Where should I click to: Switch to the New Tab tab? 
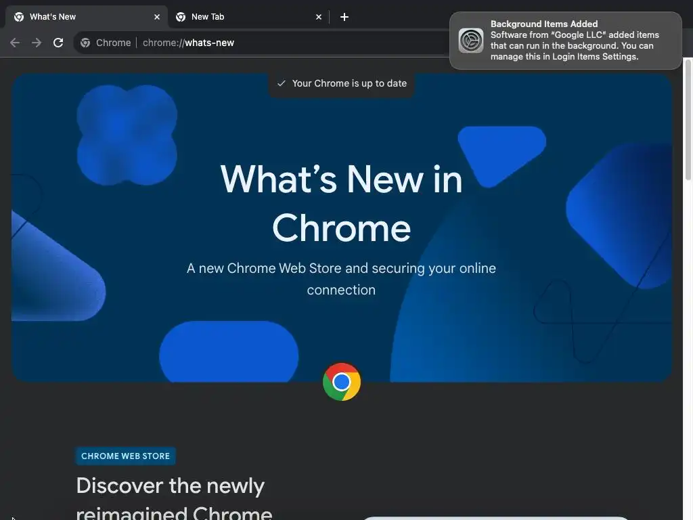248,17
